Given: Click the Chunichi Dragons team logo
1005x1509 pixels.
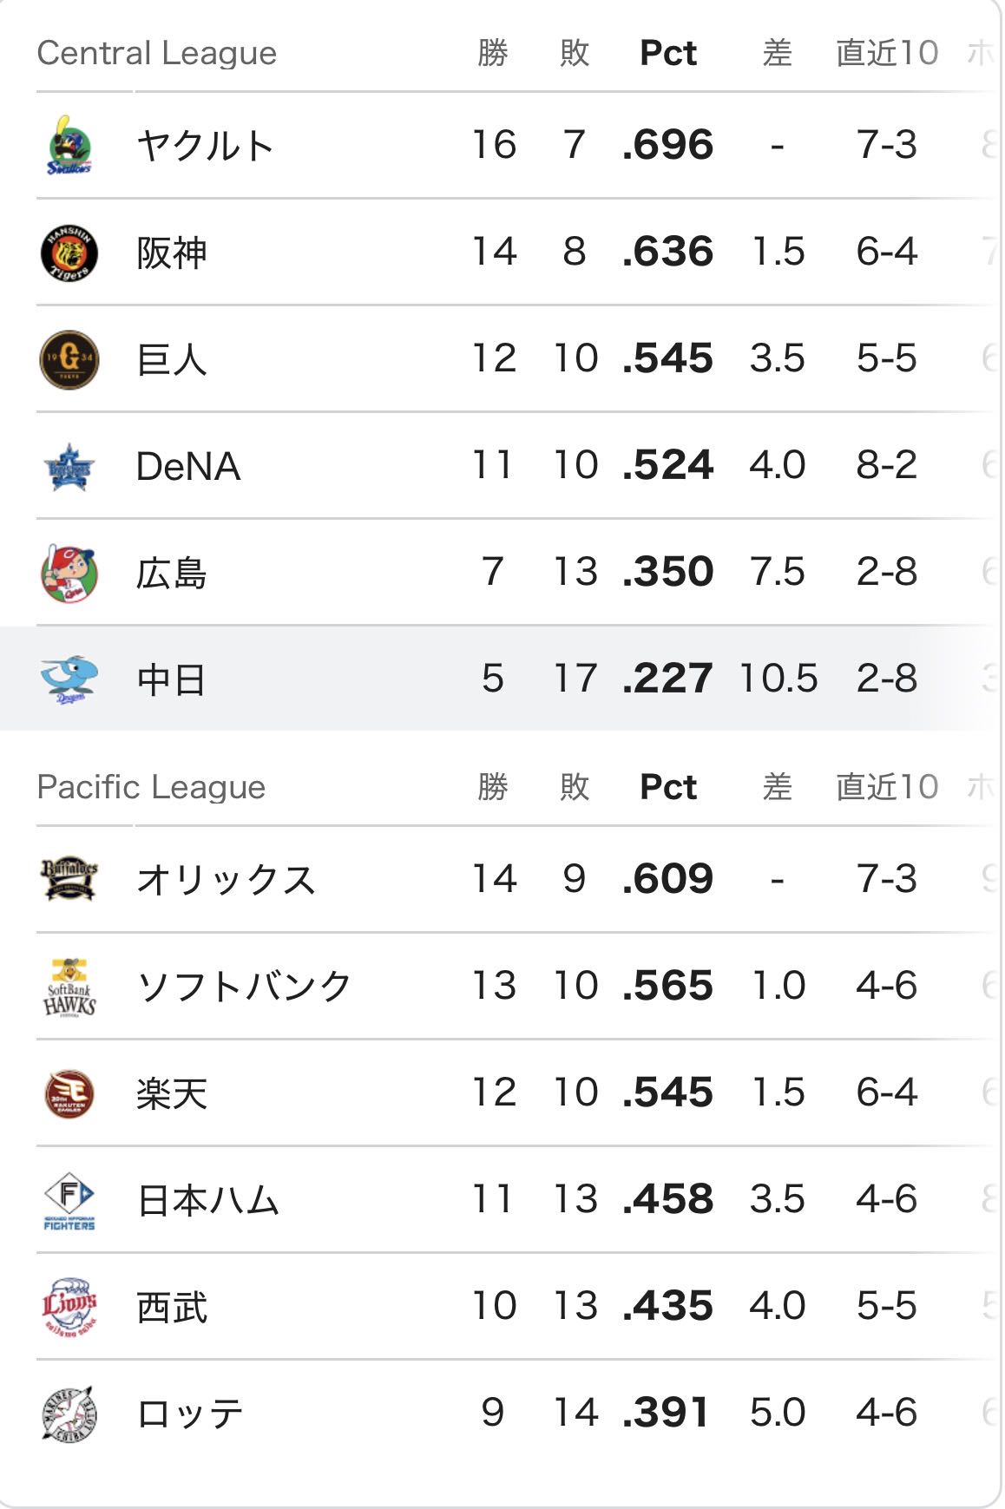Looking at the screenshot, I should point(69,679).
